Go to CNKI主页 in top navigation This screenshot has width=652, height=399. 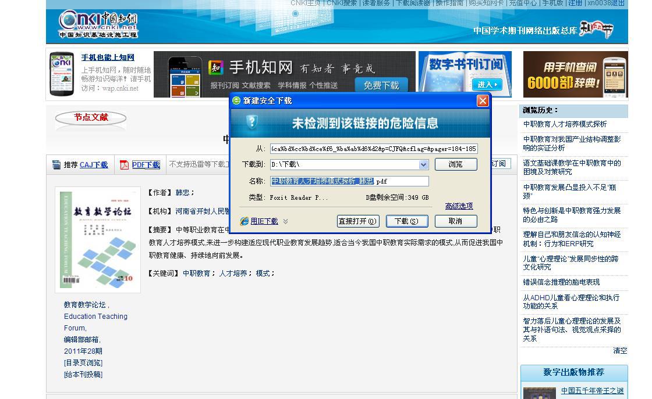click(306, 3)
